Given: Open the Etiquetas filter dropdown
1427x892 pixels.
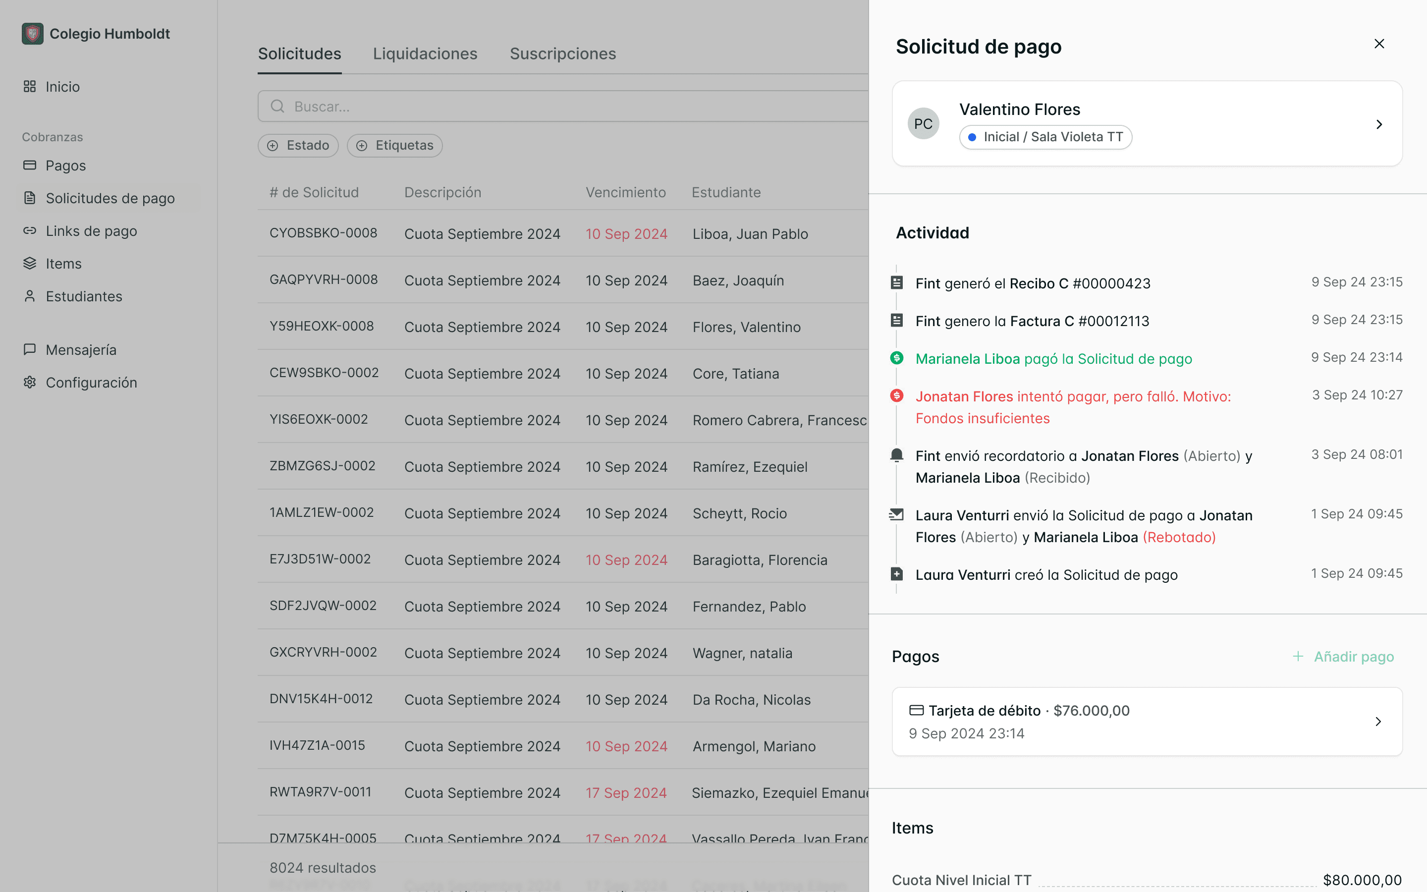Looking at the screenshot, I should [394, 146].
